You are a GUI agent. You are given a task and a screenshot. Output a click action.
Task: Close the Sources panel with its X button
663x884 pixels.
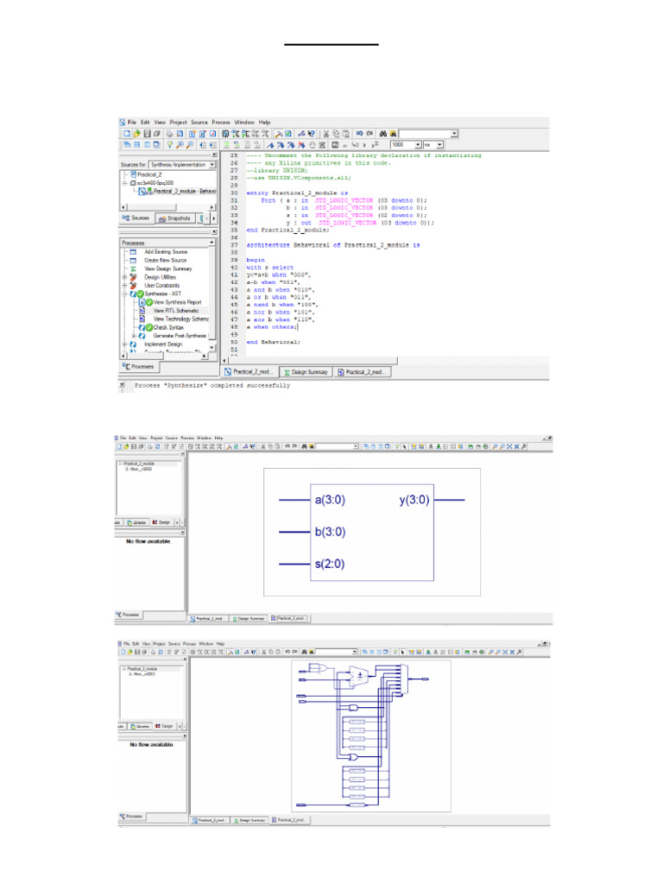(214, 155)
